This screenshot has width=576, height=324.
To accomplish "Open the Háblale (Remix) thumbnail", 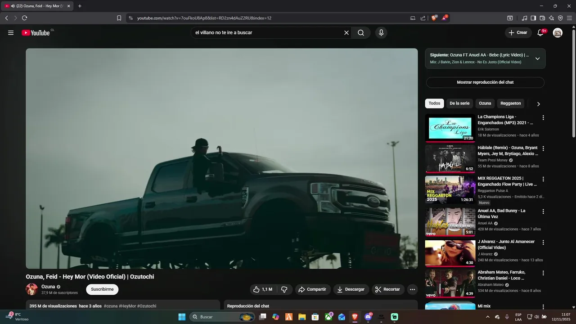I will point(450,159).
